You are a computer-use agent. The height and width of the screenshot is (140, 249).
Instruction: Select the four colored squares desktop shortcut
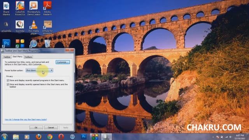coord(20,44)
